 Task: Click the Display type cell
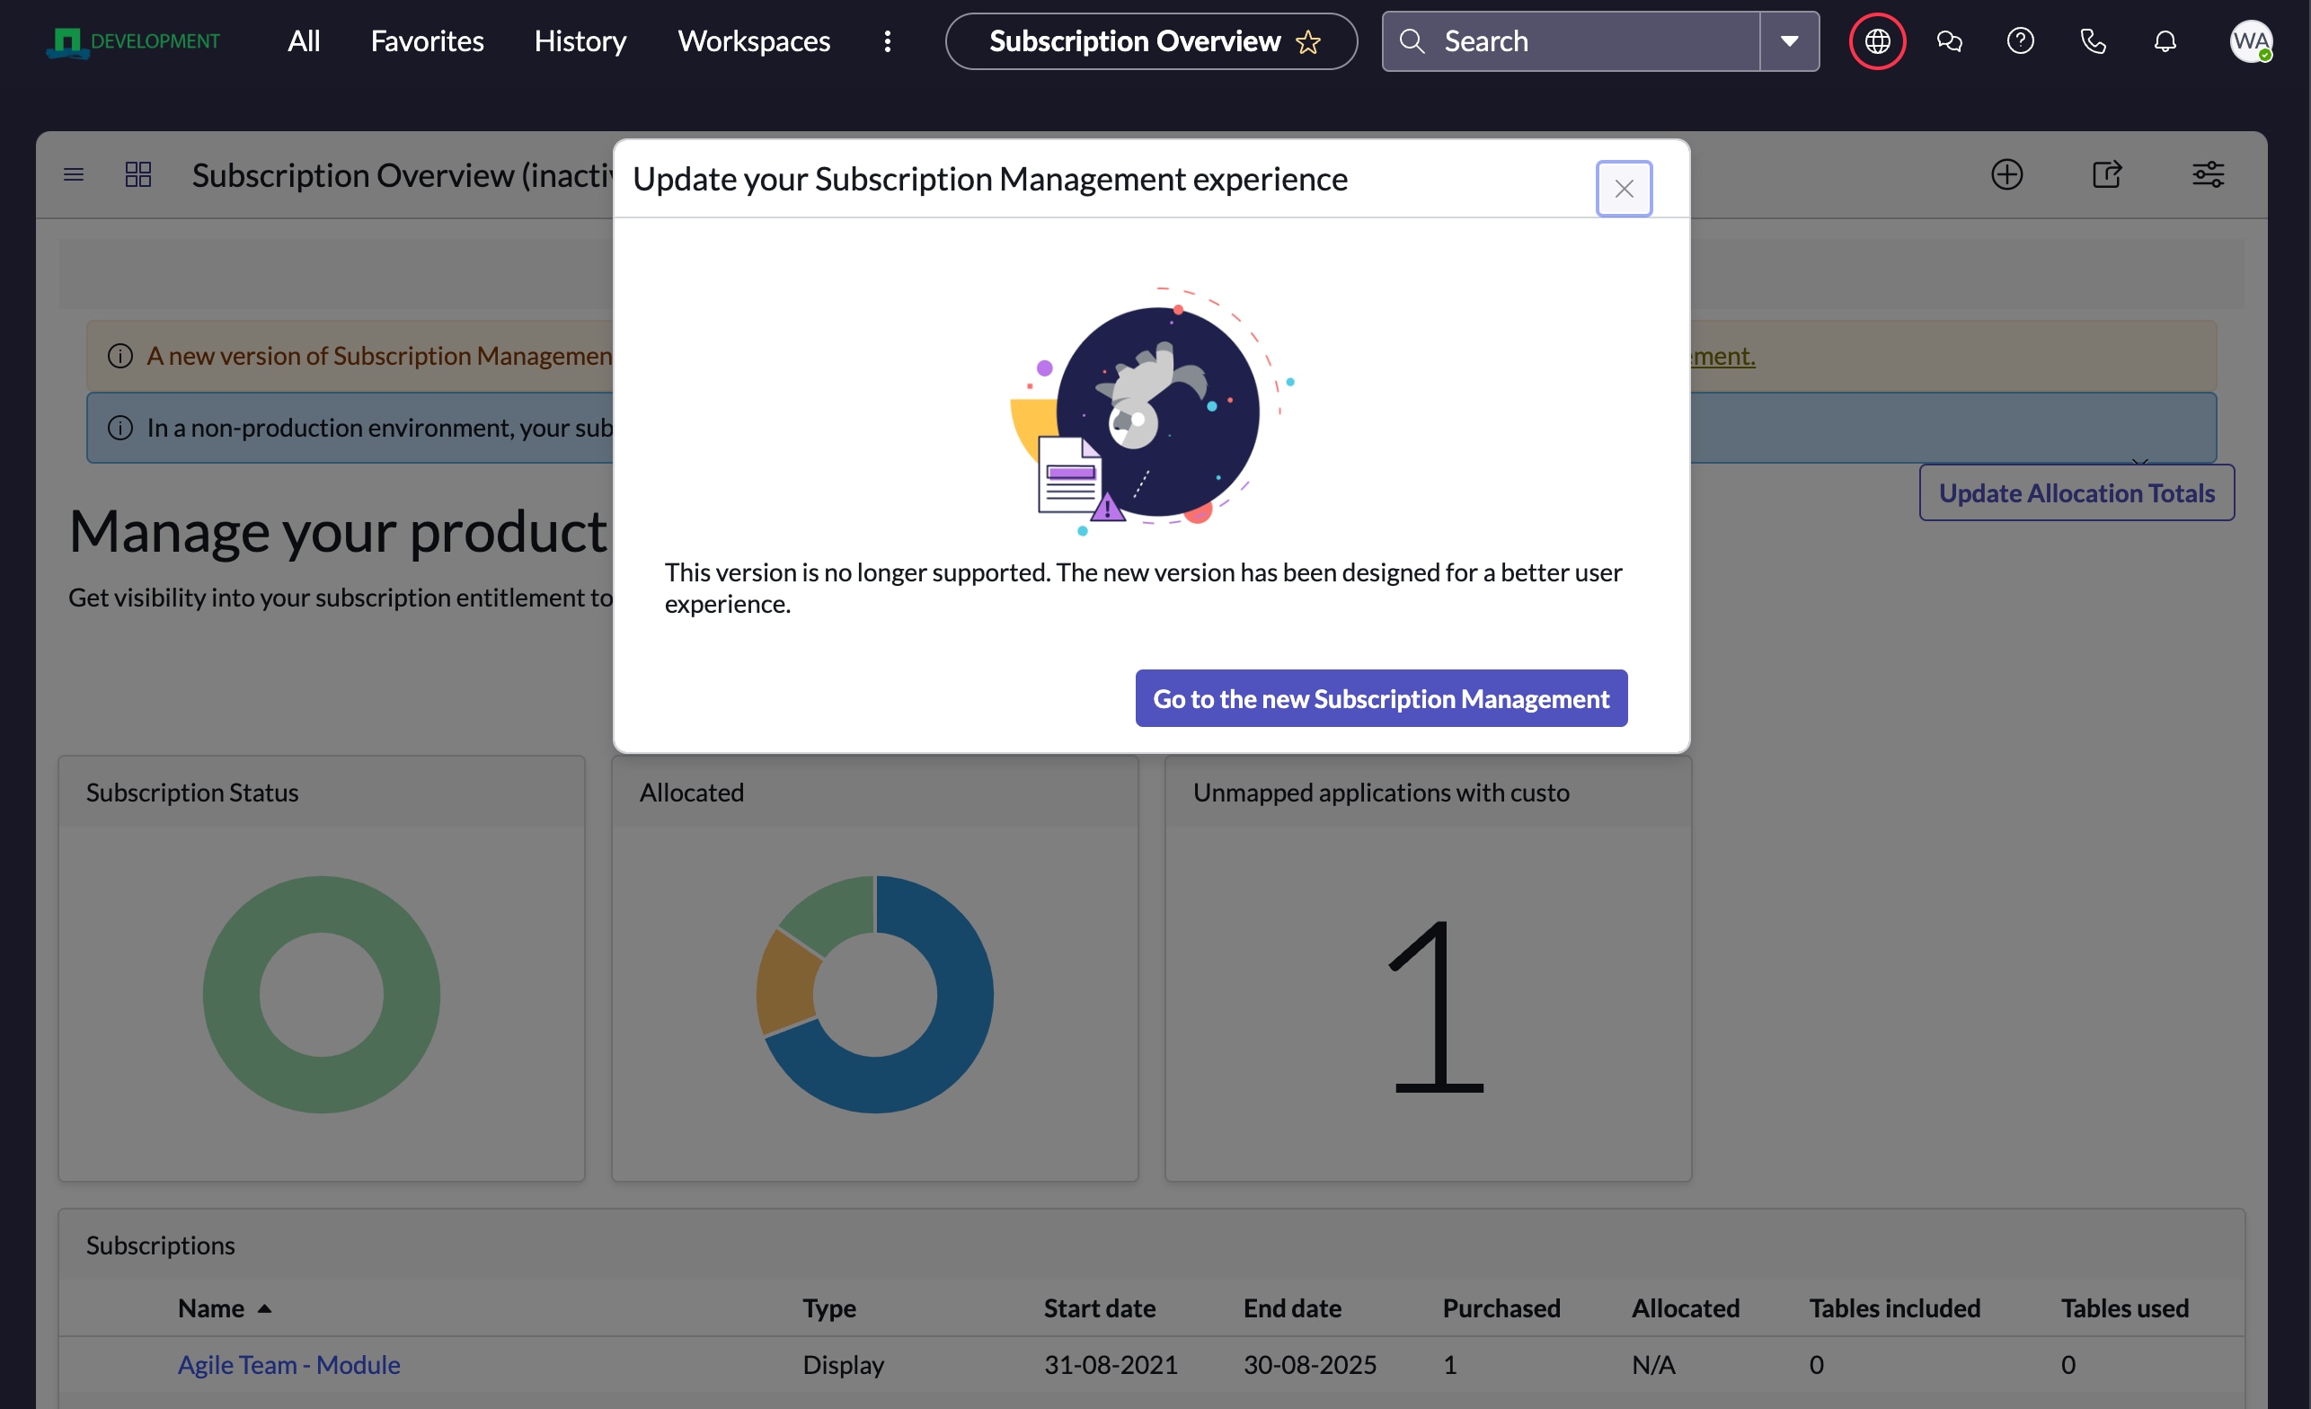point(843,1364)
